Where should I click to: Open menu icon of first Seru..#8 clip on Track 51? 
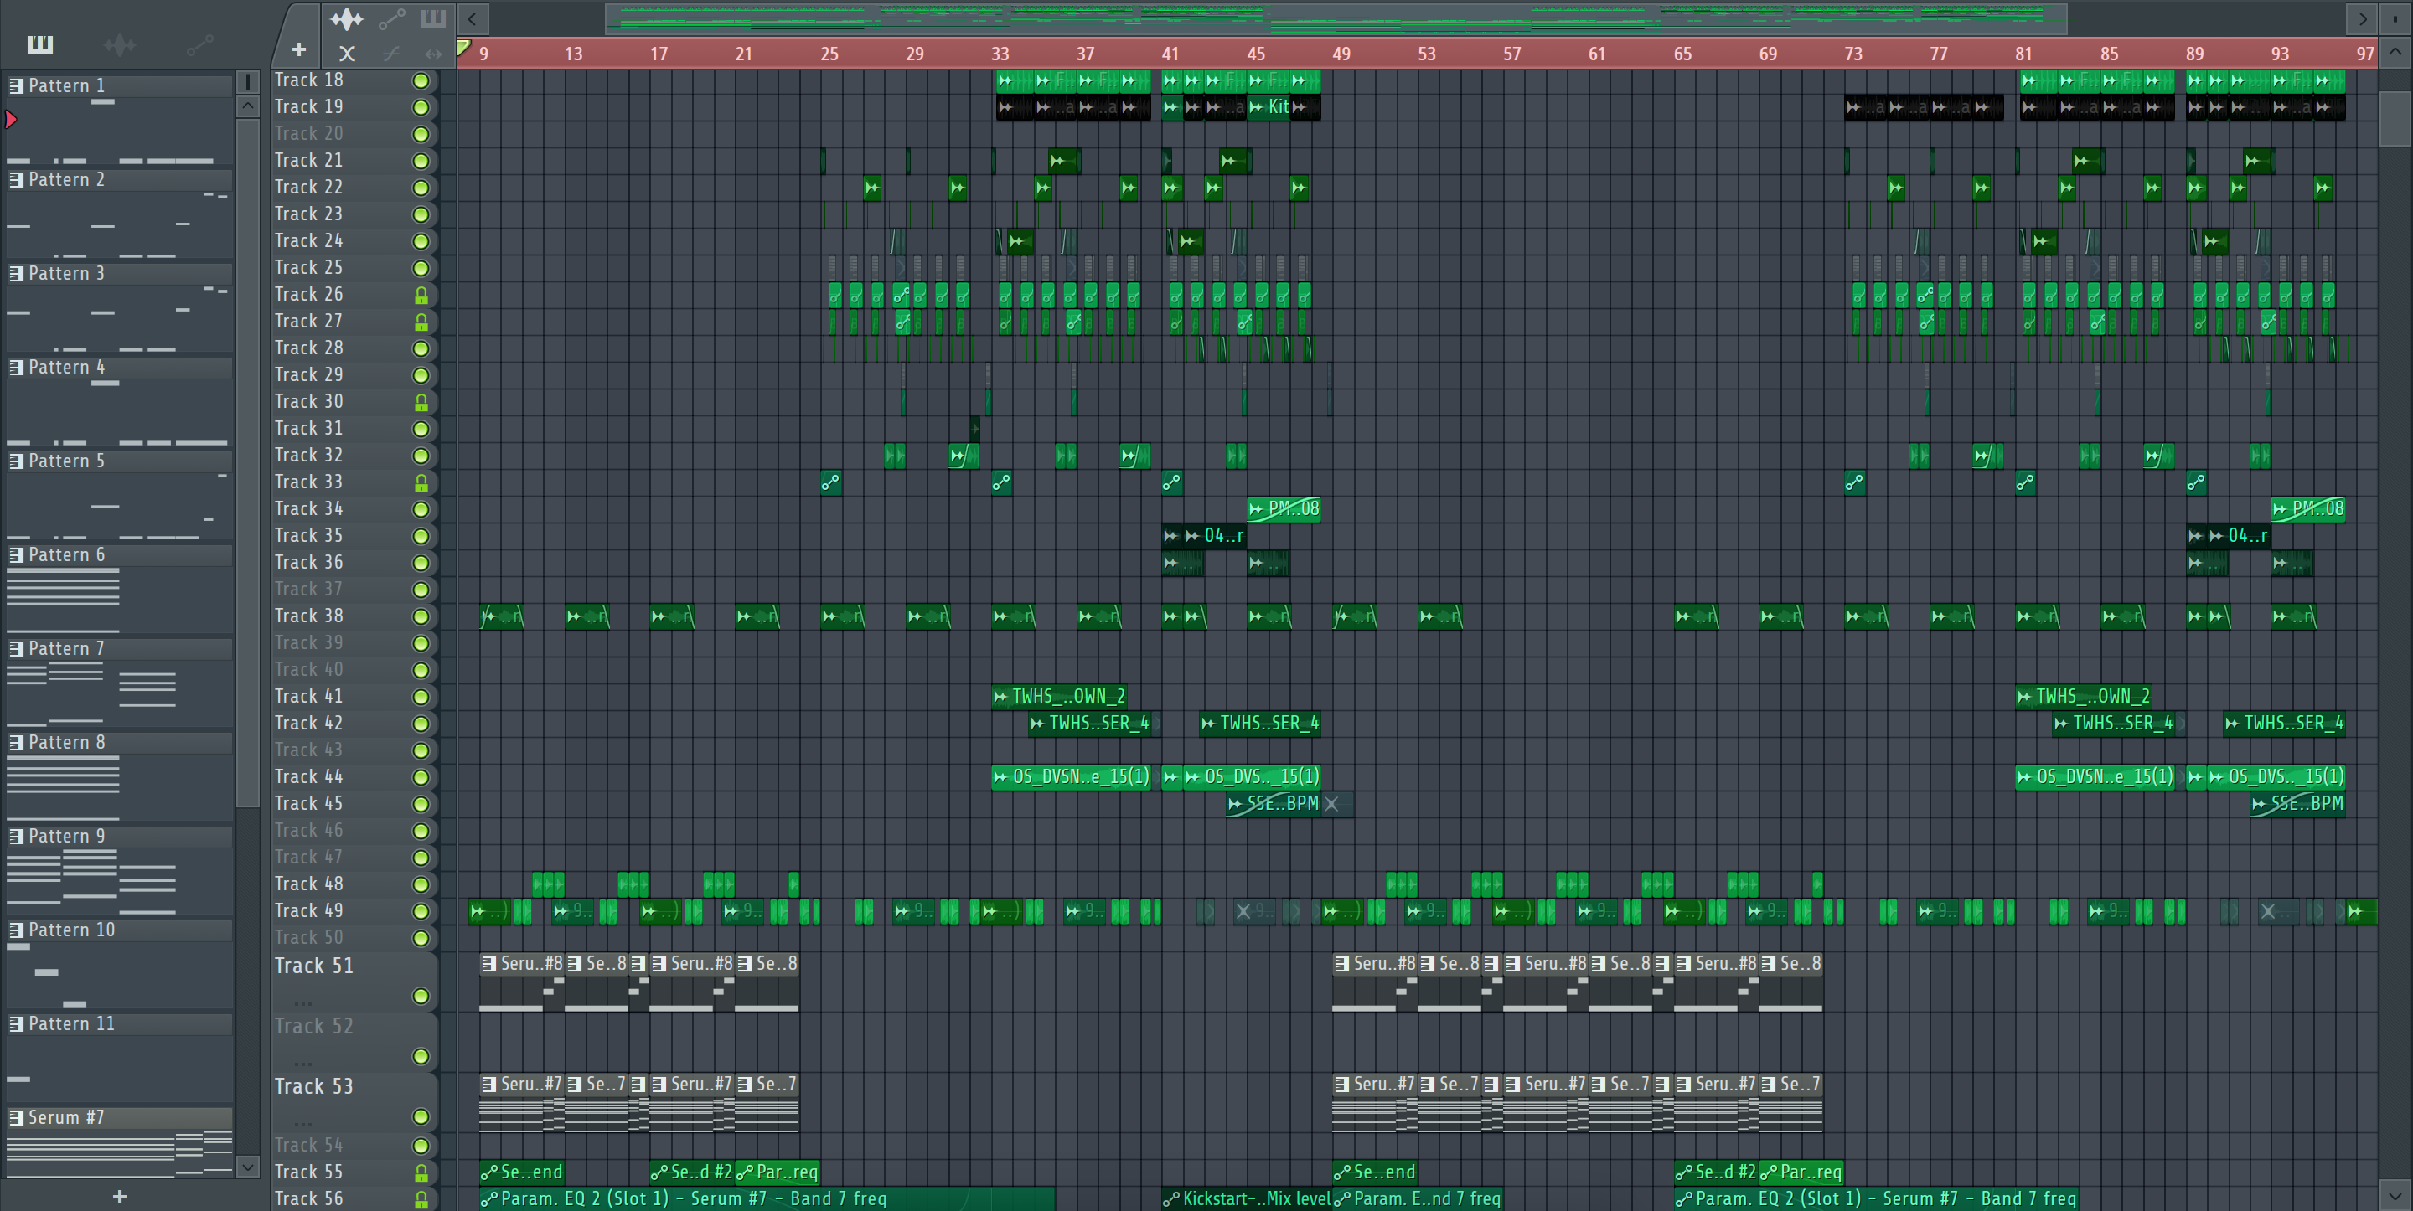tap(489, 964)
